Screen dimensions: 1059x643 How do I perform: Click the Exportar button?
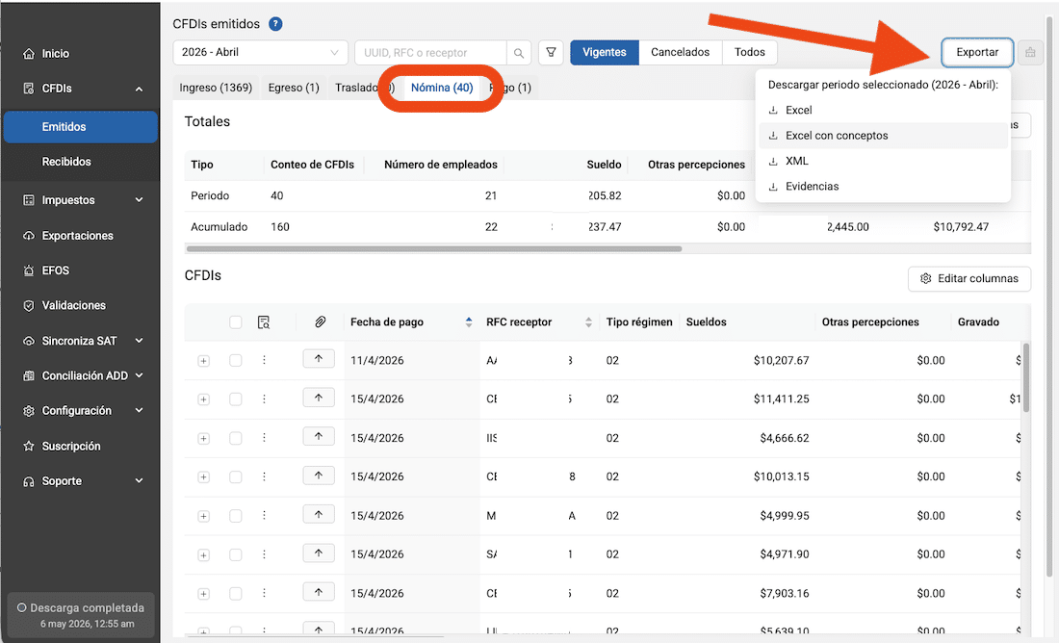(x=977, y=53)
